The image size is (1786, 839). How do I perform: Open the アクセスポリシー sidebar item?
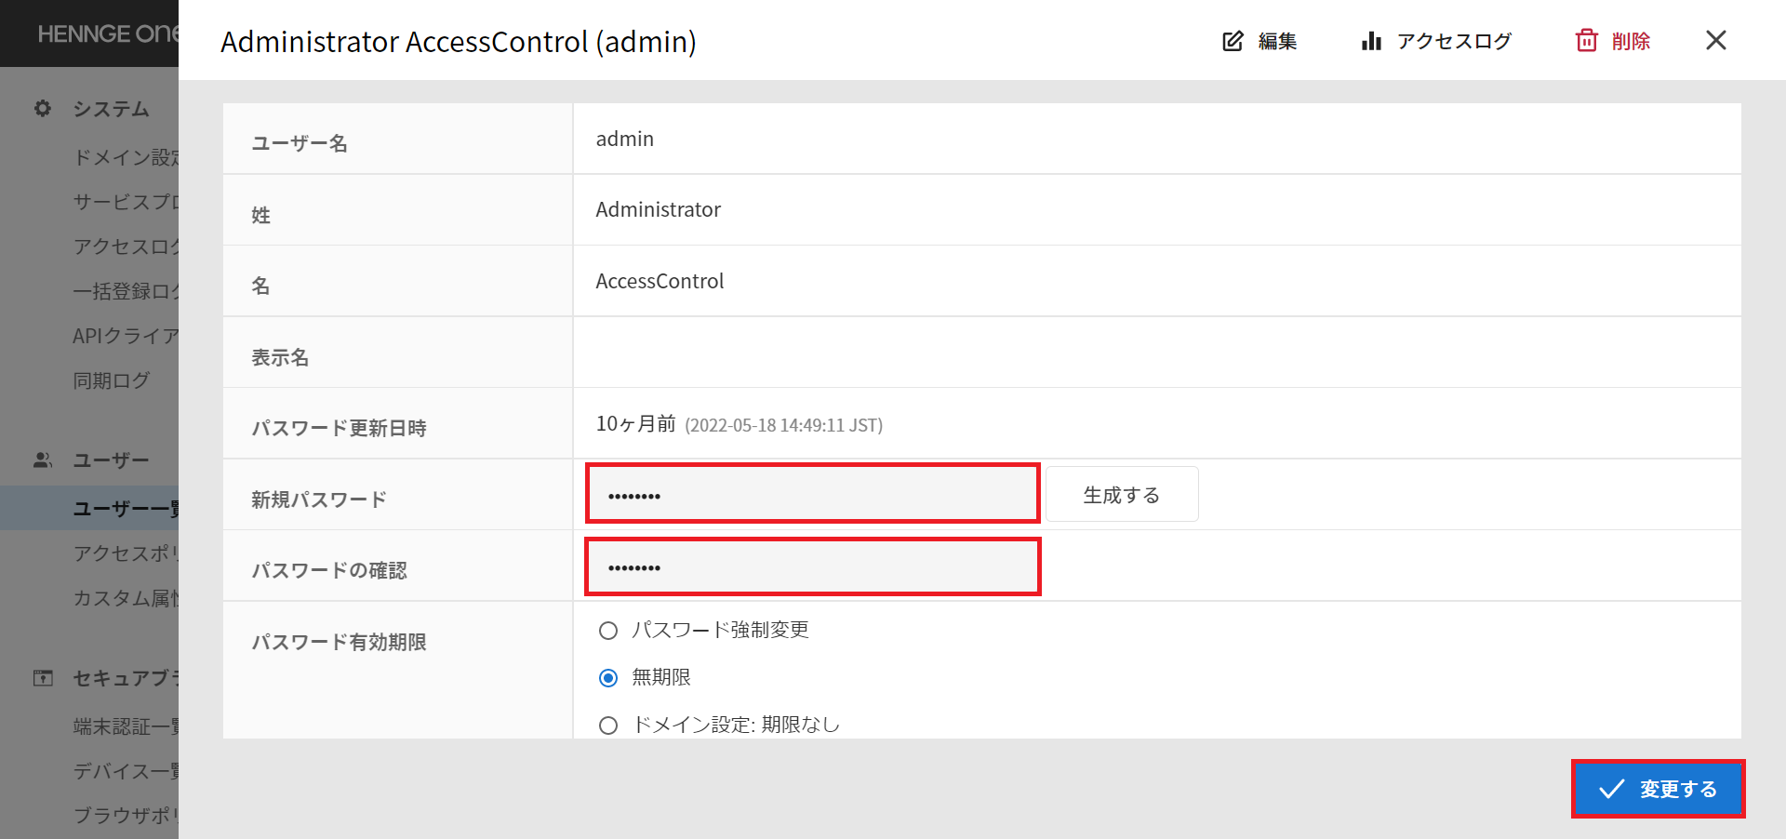pos(126,553)
